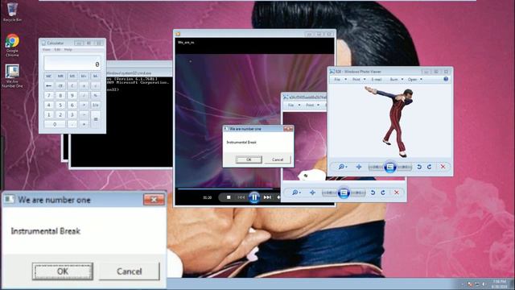Click the 2 key on Calculator
This screenshot has width=515, height=290.
coord(60,114)
